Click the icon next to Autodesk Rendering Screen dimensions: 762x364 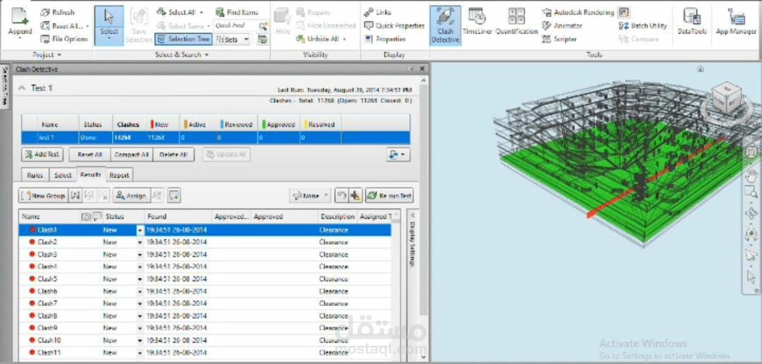624,12
